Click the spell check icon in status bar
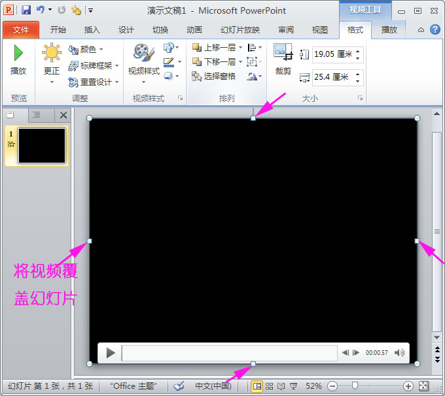The height and width of the screenshot is (396, 445). click(179, 386)
